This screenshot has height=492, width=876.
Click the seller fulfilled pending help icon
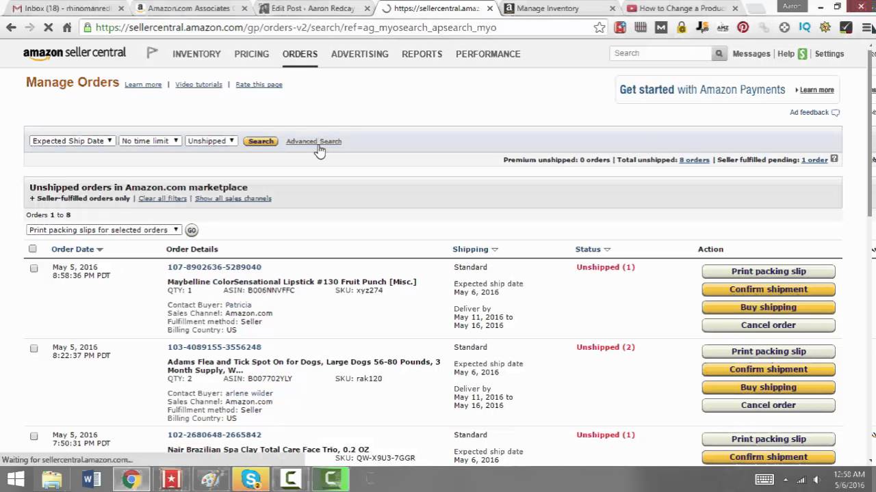[834, 159]
